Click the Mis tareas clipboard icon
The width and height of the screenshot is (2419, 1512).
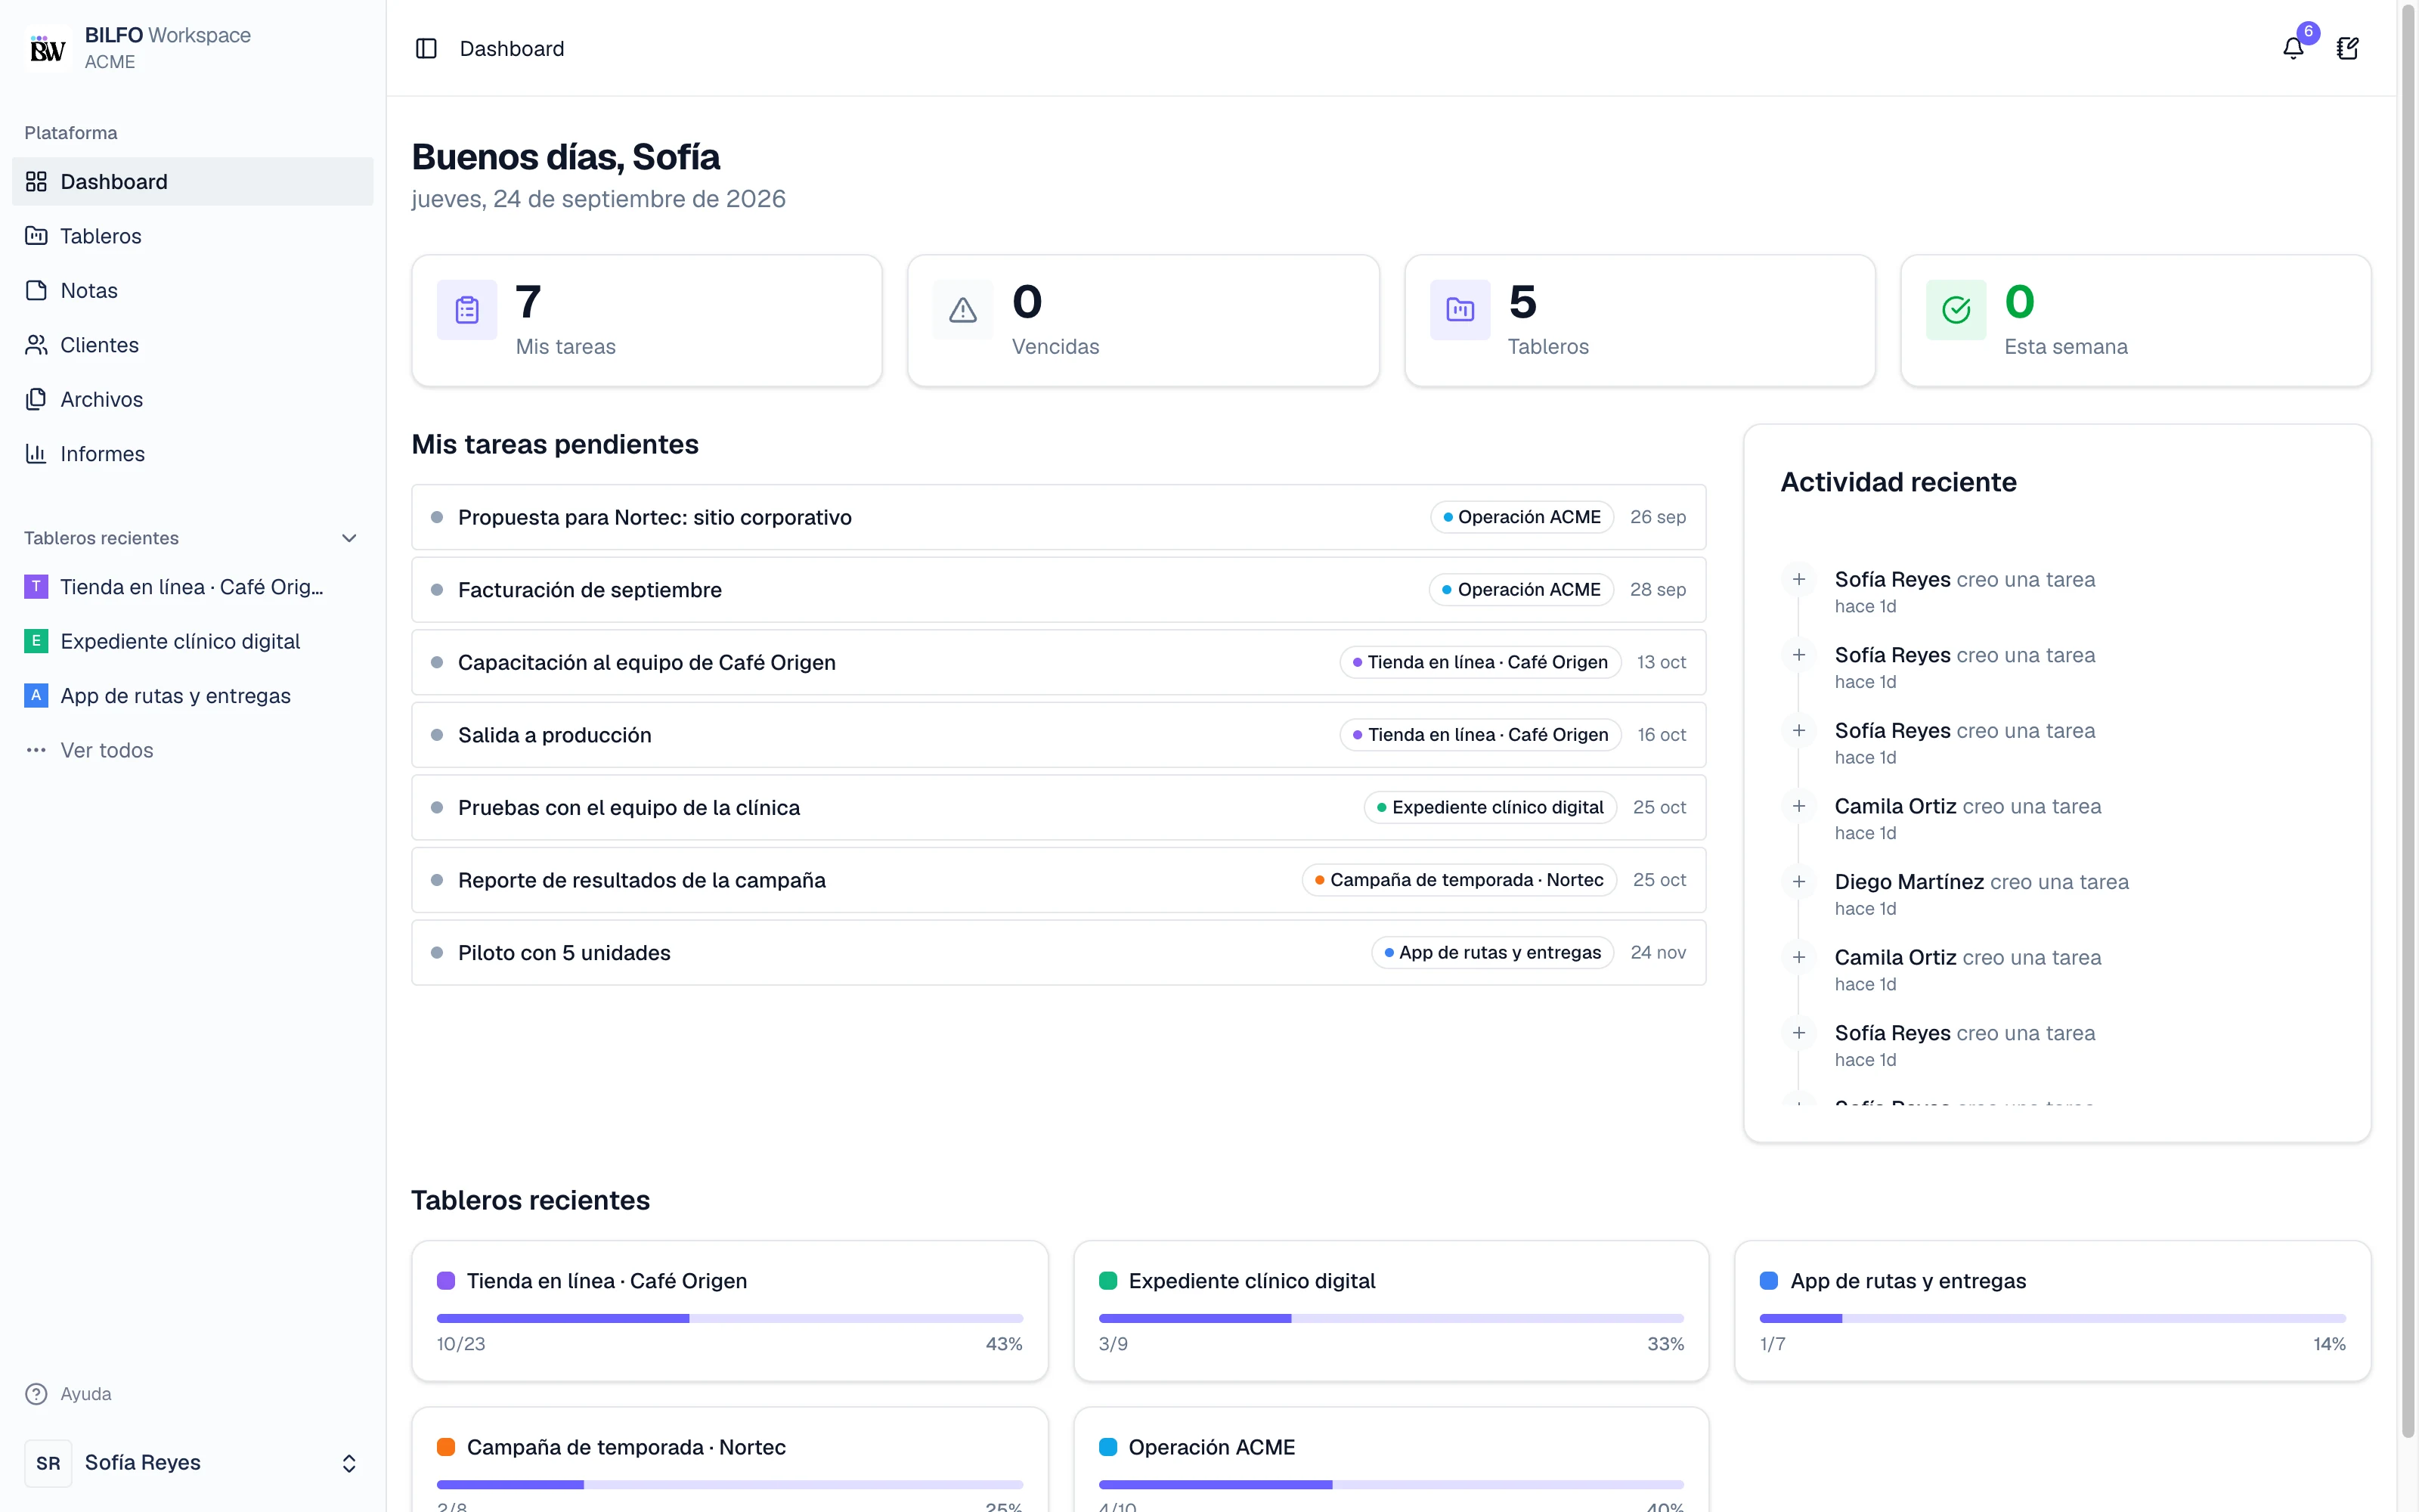point(467,310)
